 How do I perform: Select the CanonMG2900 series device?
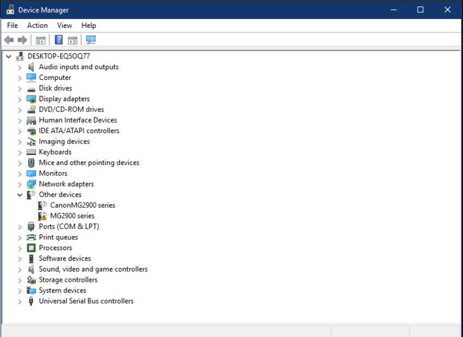click(82, 206)
